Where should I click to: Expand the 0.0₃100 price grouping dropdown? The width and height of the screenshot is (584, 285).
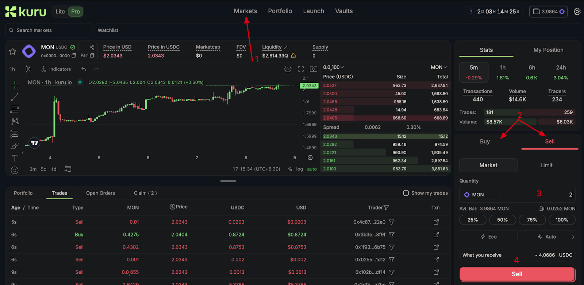[334, 67]
